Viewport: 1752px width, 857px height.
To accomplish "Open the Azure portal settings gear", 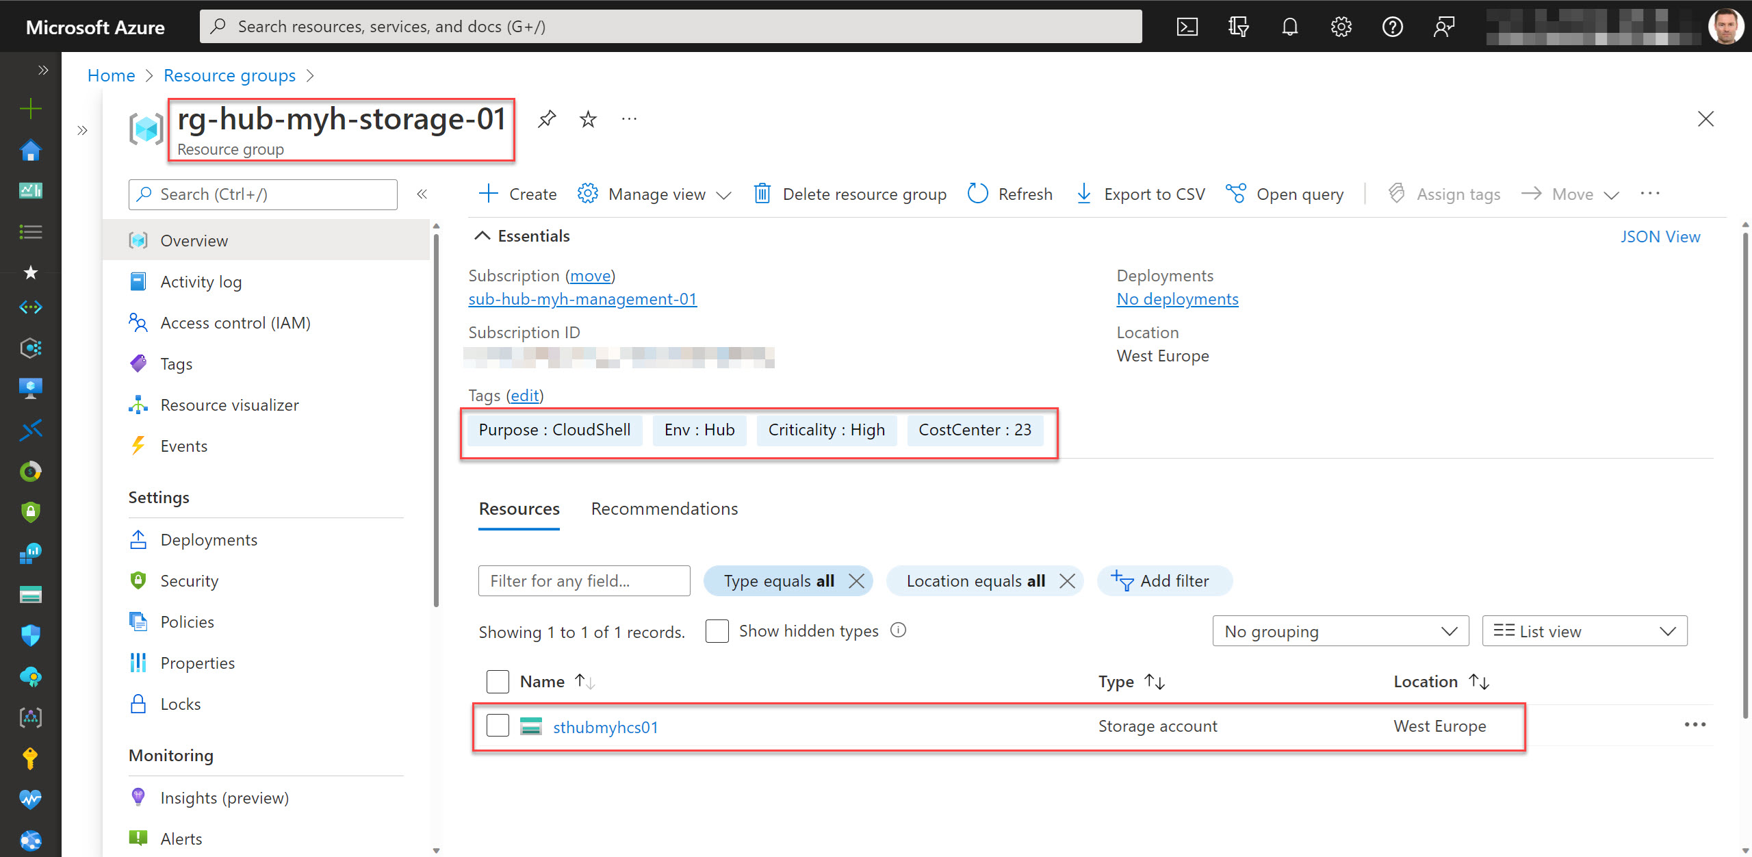I will point(1341,26).
